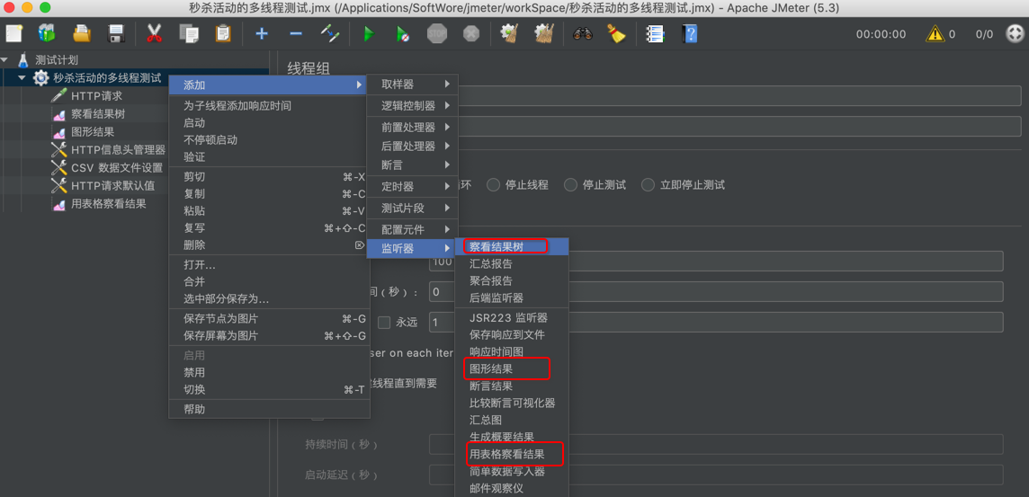Screen dimensions: 1029x497
Task: Open the 测试片段 submenu
Action: click(412, 208)
